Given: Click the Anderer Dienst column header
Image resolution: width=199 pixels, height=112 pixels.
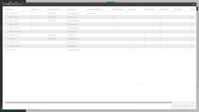Looking at the screenshot, I should click(149, 9).
